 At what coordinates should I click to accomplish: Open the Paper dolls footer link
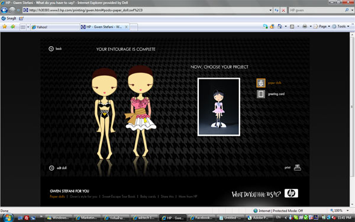coord(57,197)
